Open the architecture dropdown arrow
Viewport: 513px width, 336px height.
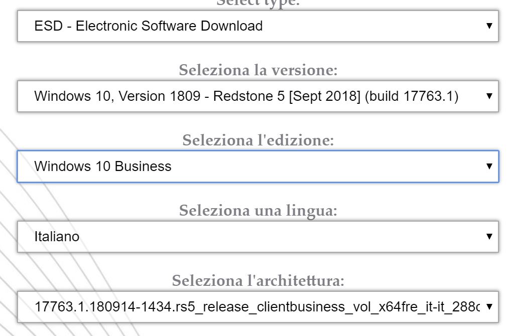(489, 306)
